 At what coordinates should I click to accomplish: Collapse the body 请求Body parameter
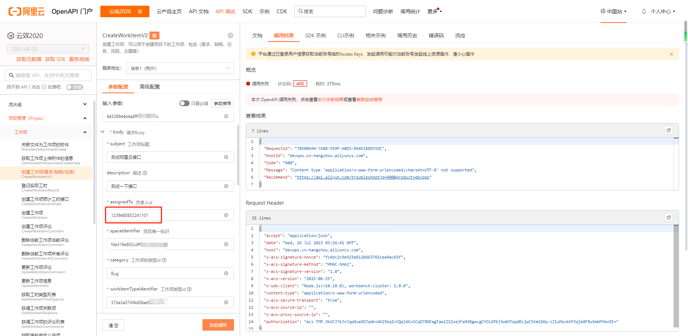pos(103,132)
